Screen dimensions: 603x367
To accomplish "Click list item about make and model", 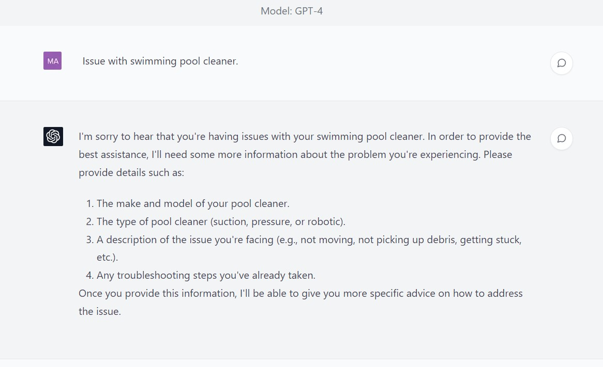I will (x=192, y=203).
